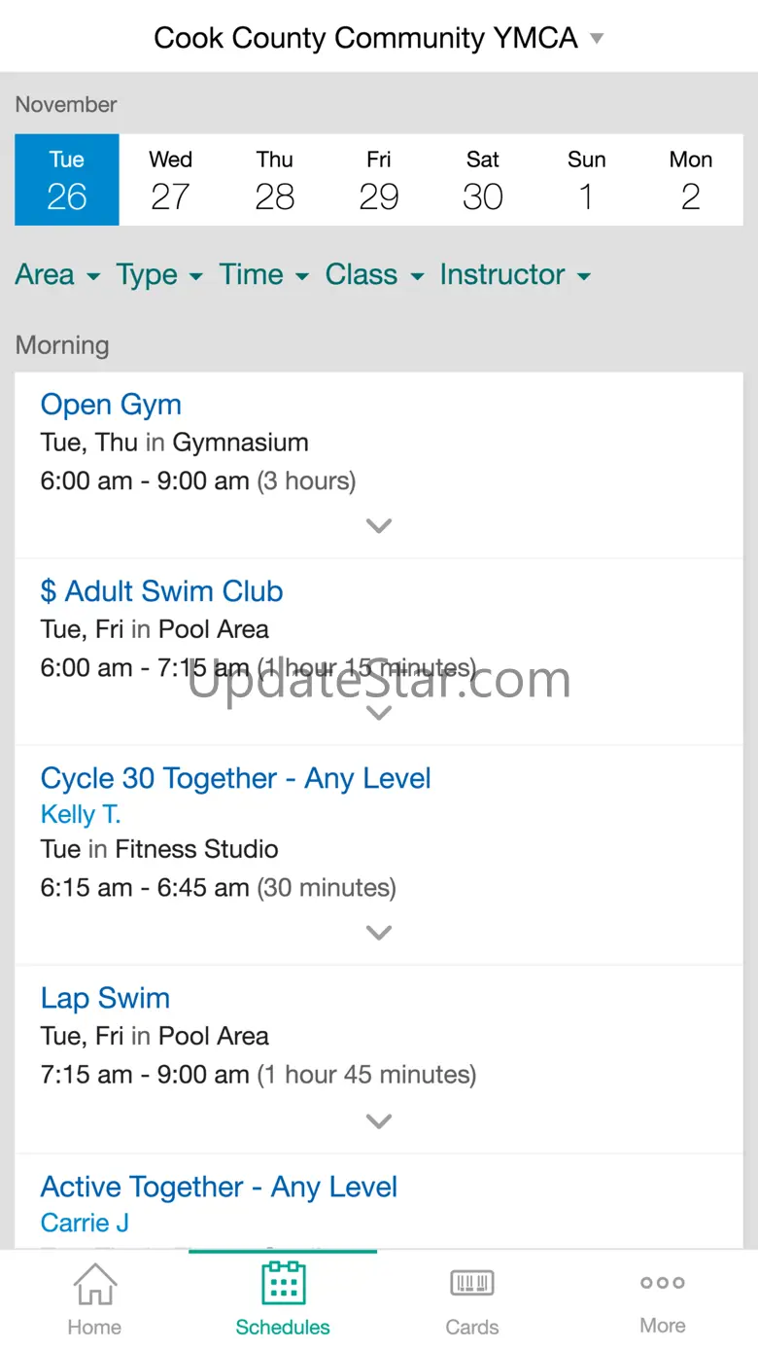Open the More three-dots icon
Image resolution: width=758 pixels, height=1349 pixels.
[663, 1284]
